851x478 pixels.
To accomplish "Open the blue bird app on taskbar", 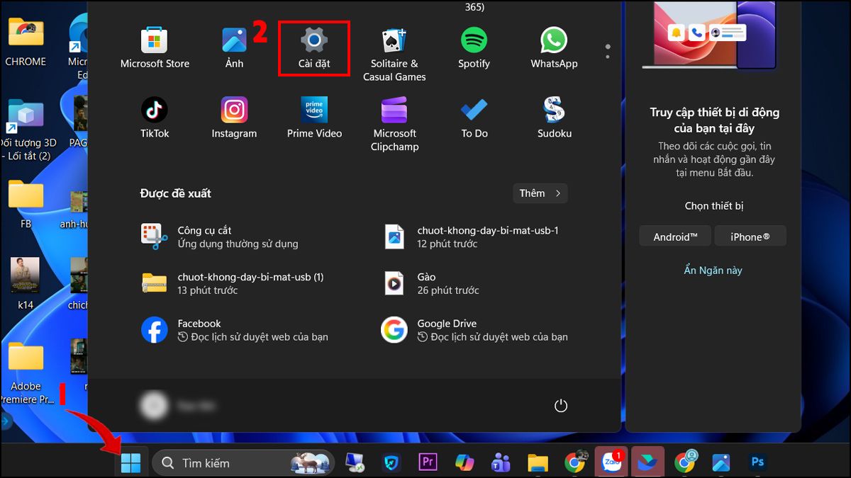I will click(x=647, y=462).
